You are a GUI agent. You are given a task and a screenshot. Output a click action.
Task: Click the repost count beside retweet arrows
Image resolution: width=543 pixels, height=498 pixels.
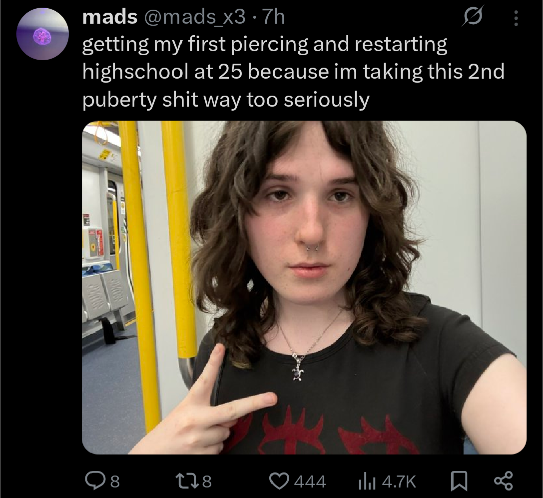207,482
